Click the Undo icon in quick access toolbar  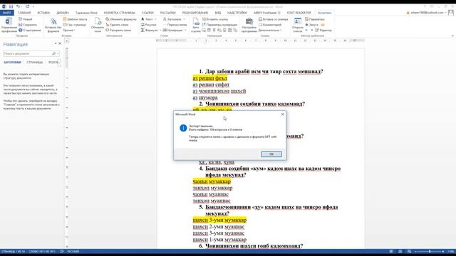tap(18, 6)
